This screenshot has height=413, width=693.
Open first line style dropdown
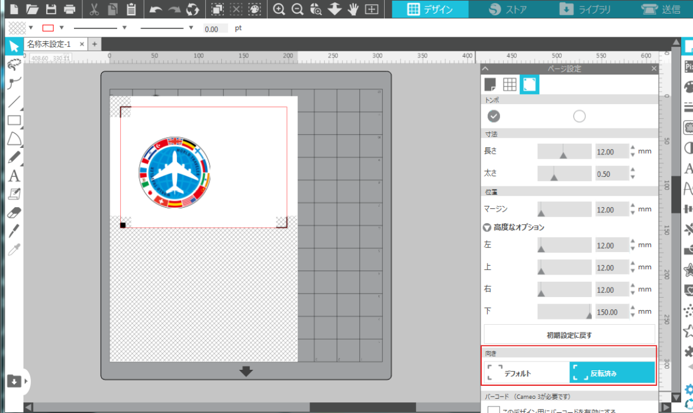pos(124,28)
